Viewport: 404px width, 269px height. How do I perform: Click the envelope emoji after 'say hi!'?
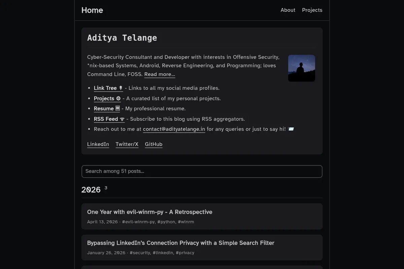pos(291,129)
